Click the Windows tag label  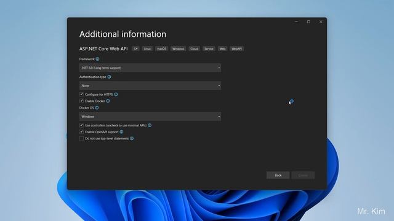point(178,48)
